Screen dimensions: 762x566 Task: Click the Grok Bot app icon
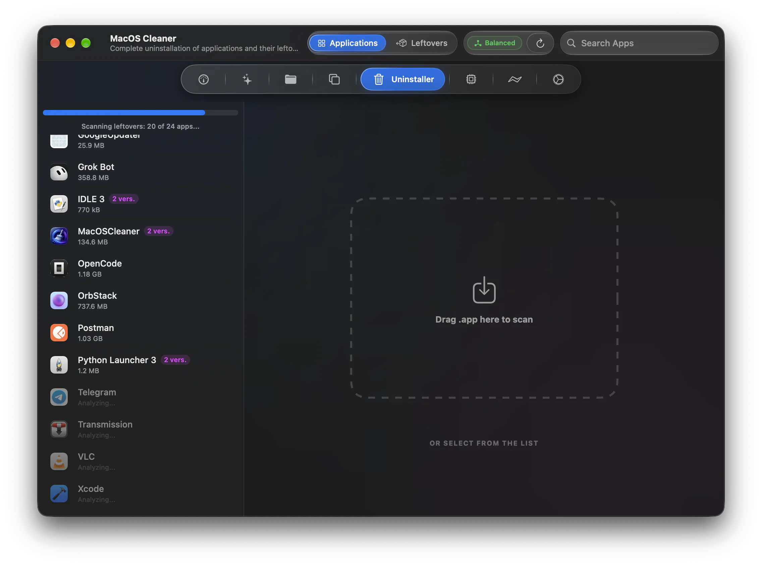(x=59, y=172)
